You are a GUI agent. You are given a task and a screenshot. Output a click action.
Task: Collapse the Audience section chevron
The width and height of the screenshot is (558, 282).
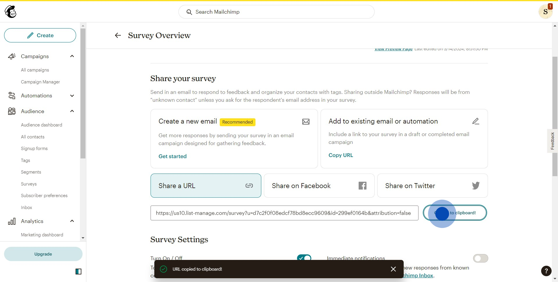click(x=72, y=111)
